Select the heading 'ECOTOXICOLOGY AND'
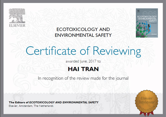 [83, 29]
